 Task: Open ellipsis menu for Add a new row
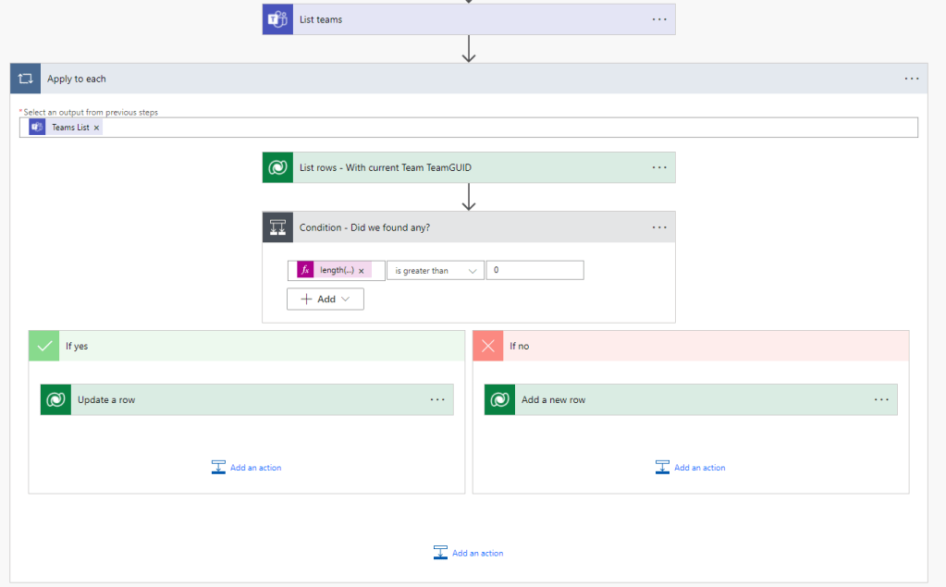coord(881,399)
